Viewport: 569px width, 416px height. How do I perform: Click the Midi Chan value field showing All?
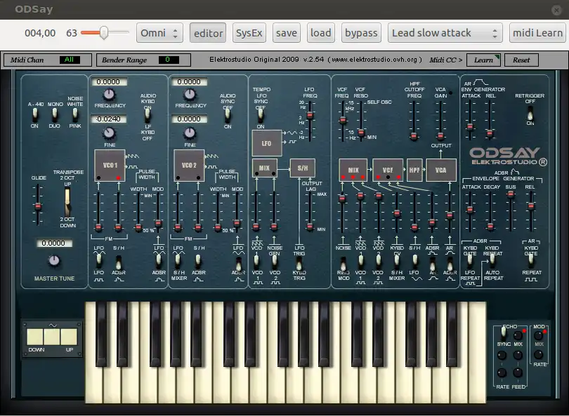click(70, 60)
